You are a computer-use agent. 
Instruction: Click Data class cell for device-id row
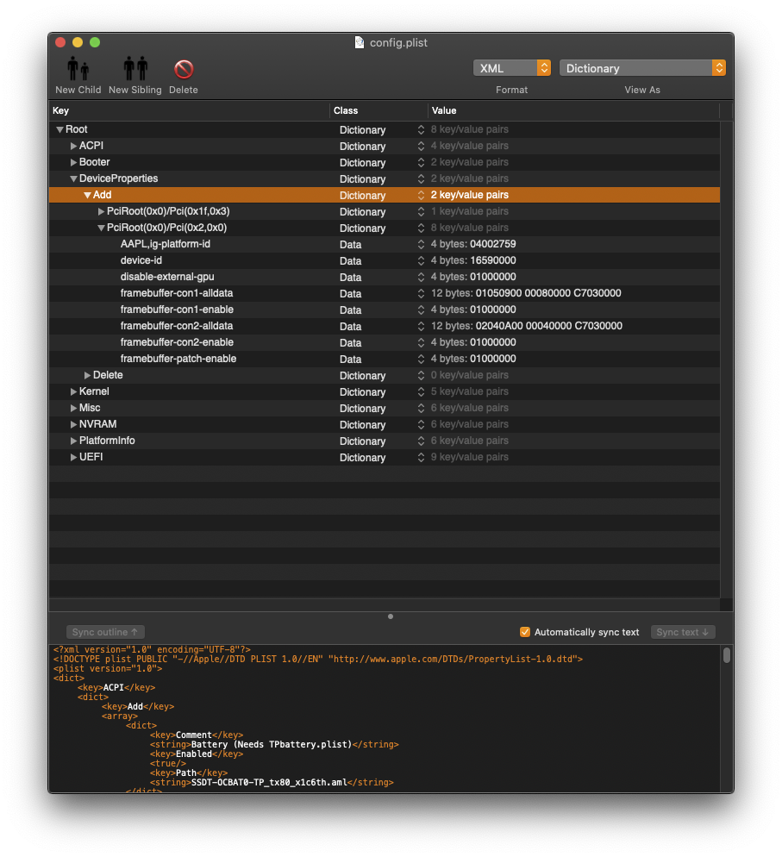click(x=350, y=260)
